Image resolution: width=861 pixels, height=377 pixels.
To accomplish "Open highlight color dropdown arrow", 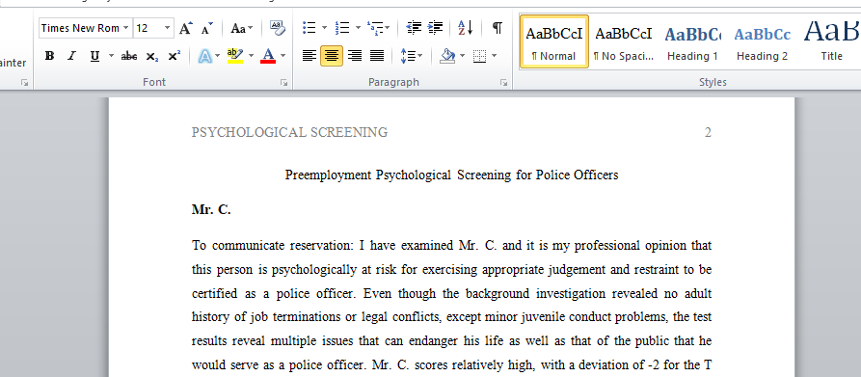I will tap(252, 55).
